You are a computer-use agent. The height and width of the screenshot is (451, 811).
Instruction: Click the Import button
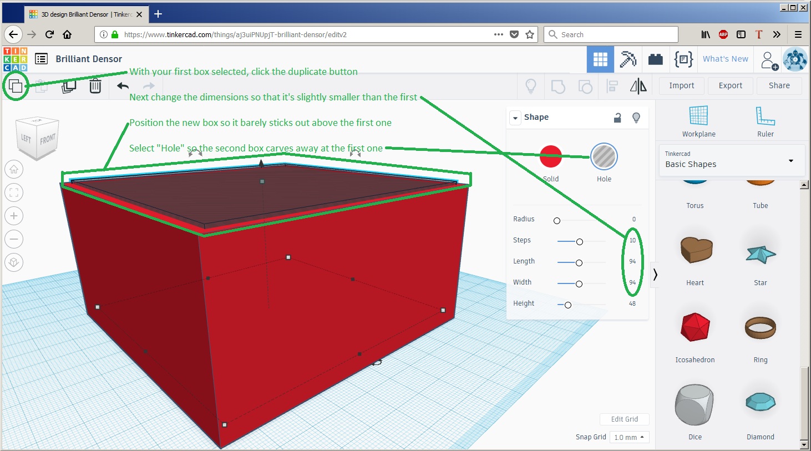(x=682, y=85)
